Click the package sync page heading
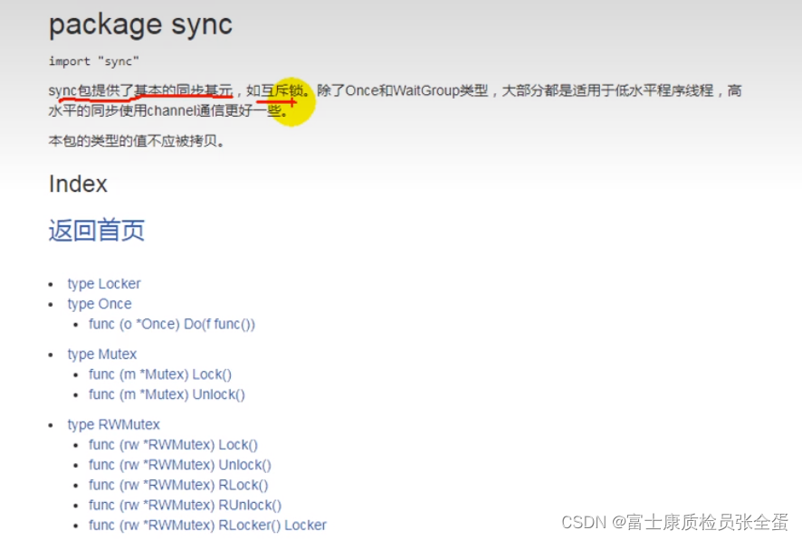802x540 pixels. coord(139,25)
